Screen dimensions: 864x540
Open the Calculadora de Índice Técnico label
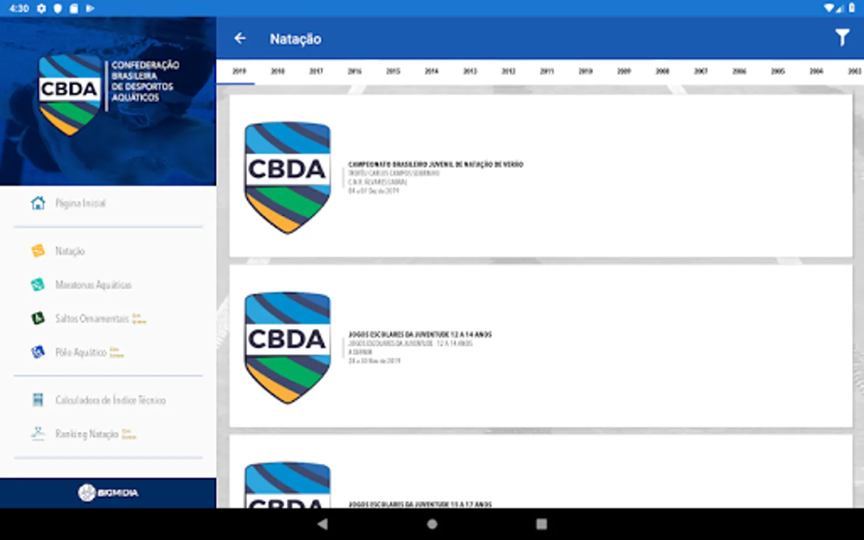pyautogui.click(x=110, y=400)
